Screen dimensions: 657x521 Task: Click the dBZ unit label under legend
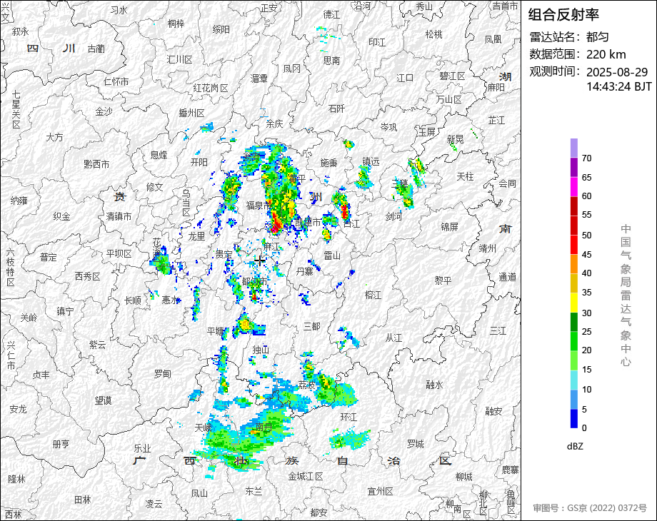[575, 447]
